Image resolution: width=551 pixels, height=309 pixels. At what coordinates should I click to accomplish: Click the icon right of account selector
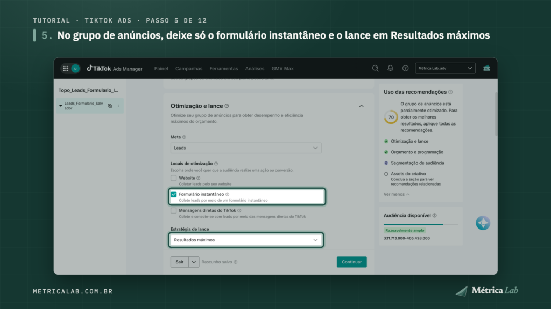pos(486,68)
